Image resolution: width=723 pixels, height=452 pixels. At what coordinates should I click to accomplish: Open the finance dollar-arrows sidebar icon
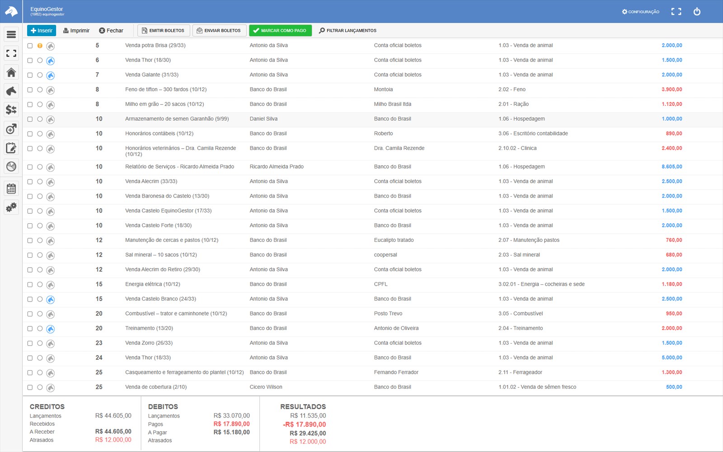pos(11,110)
